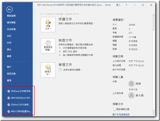
Task: Open recent file 592Excel工作表中如...
Action: point(21,91)
